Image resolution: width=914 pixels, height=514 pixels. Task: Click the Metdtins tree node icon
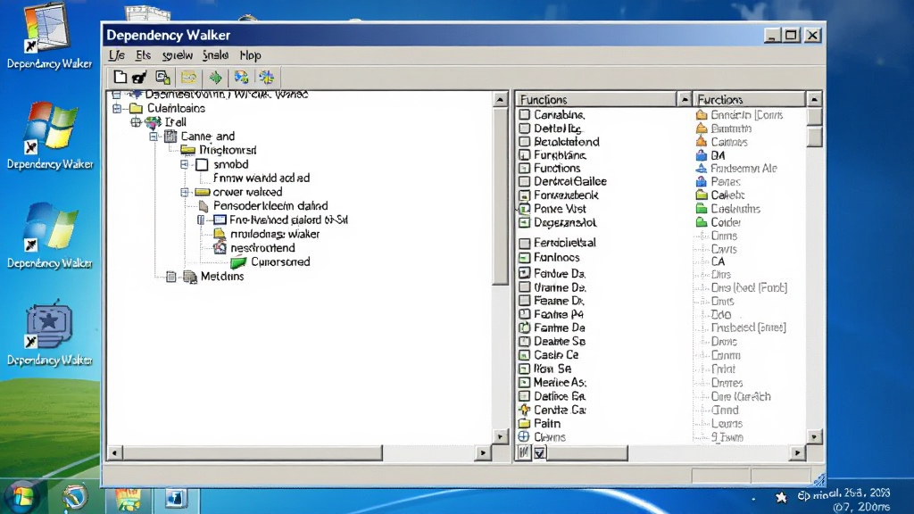click(x=190, y=277)
